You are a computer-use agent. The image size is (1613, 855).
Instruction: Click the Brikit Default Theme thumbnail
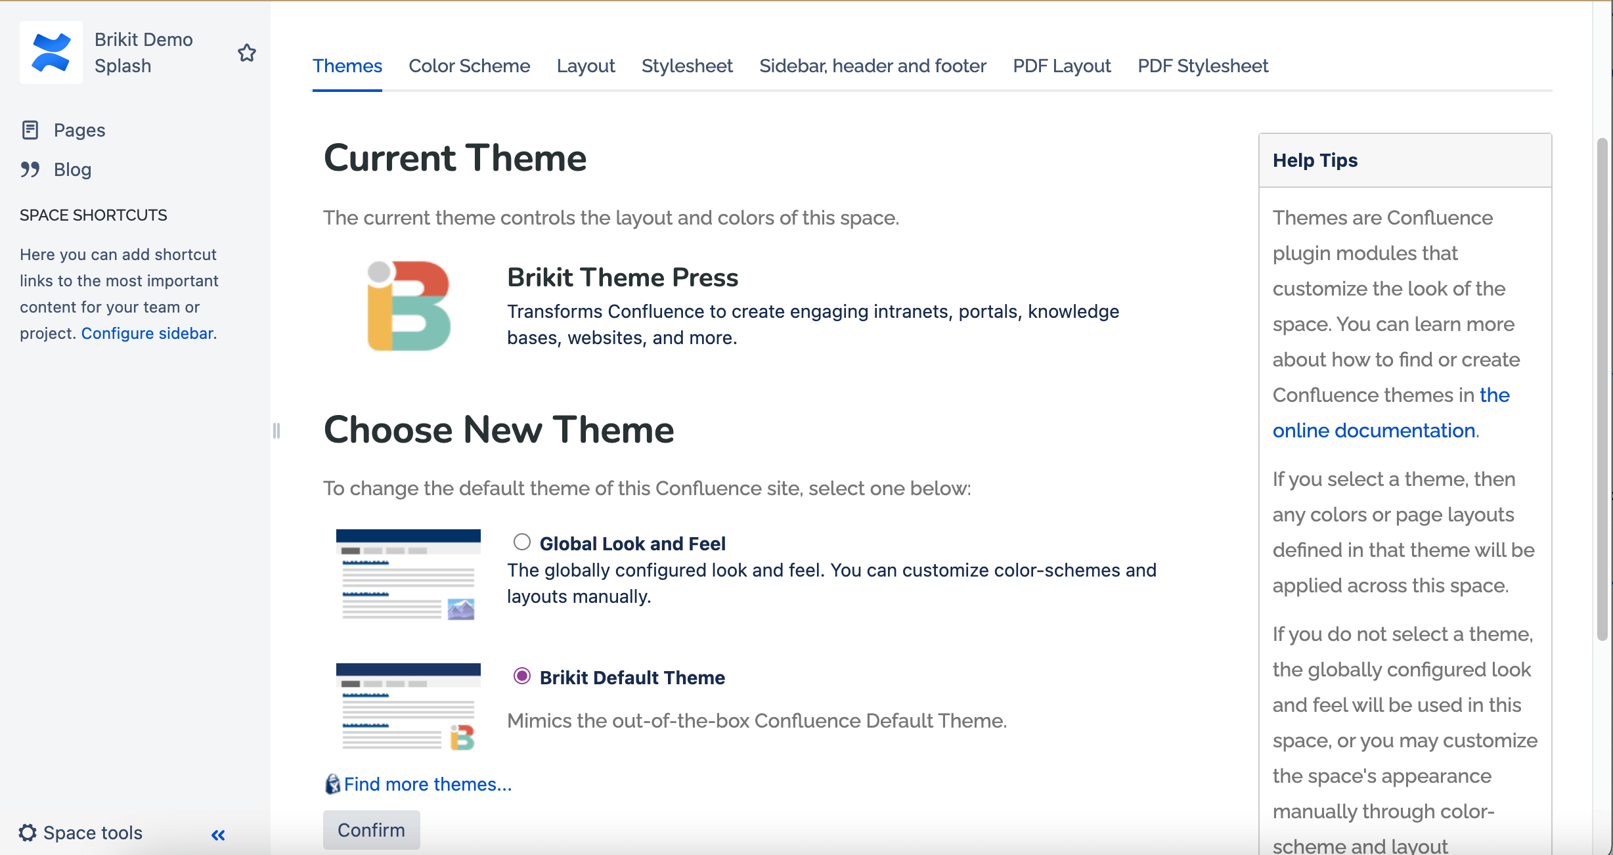(409, 708)
